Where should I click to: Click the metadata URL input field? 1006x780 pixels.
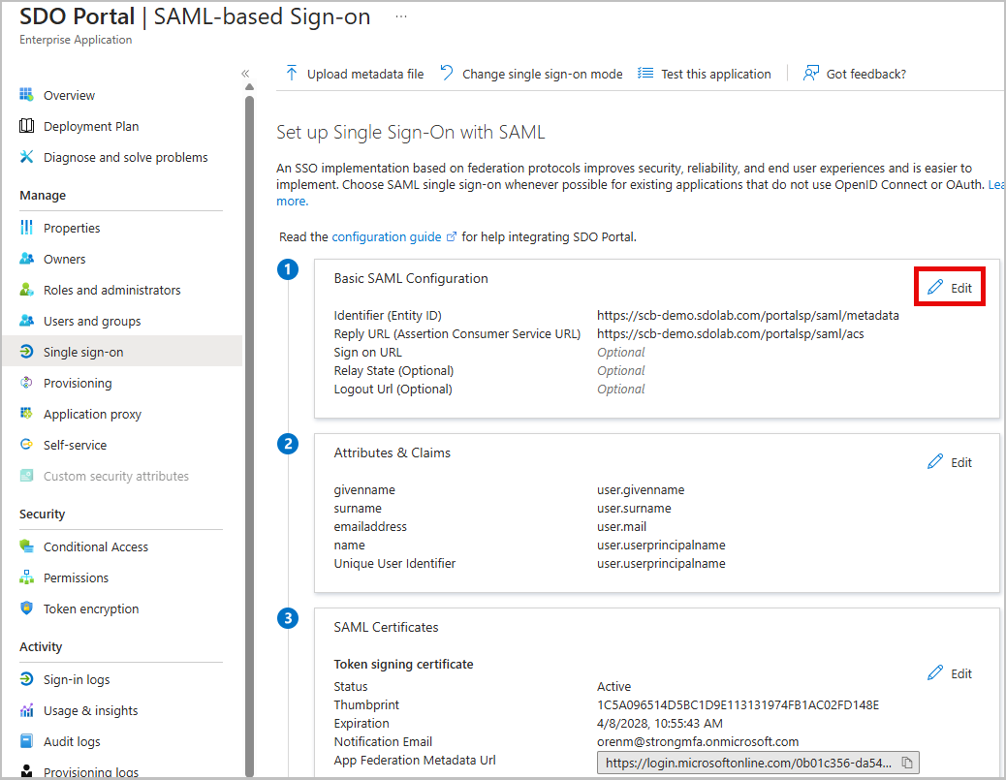pyautogui.click(x=758, y=763)
